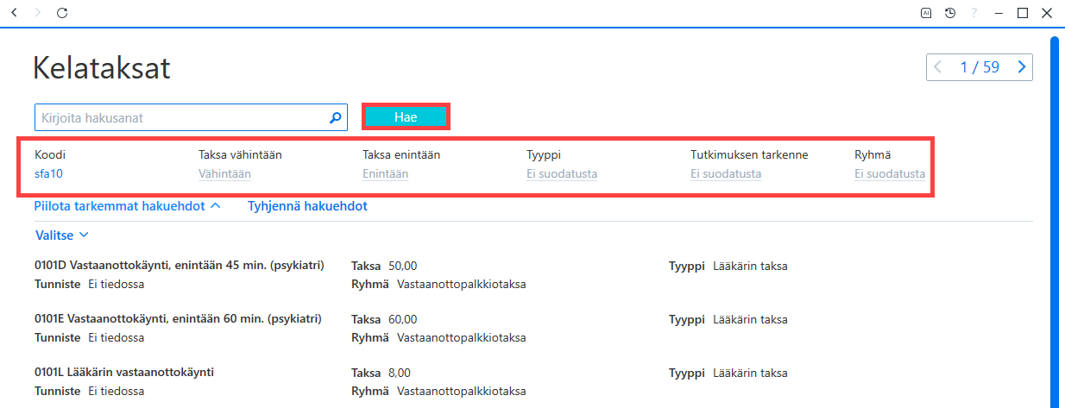This screenshot has height=408, width=1065.
Task: Click the Taksa value 50,00
Action: (x=403, y=266)
